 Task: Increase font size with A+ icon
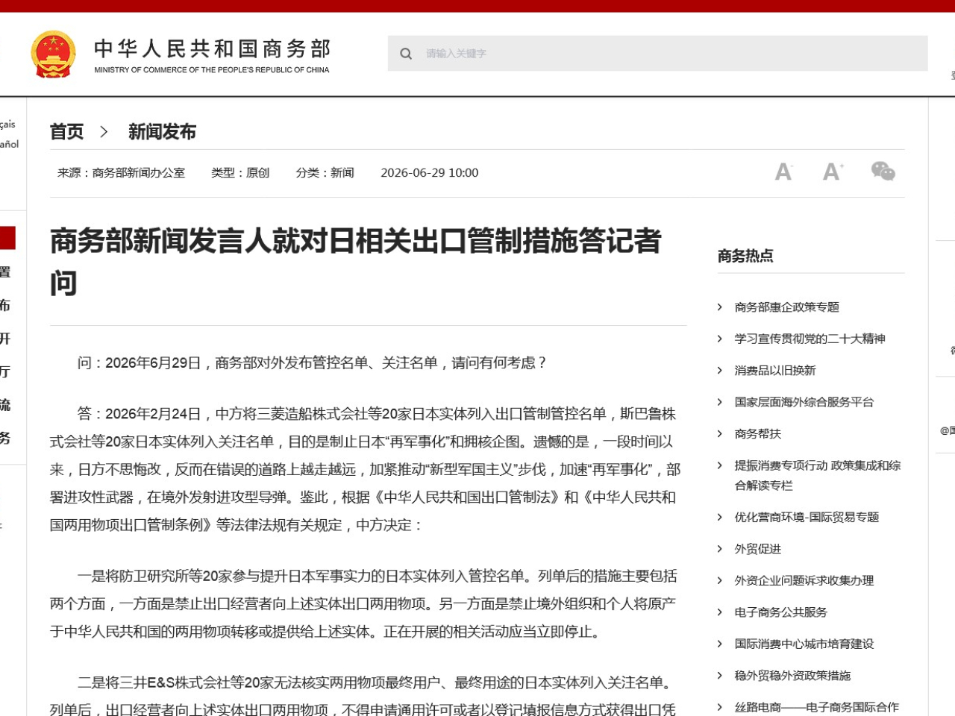coord(833,172)
